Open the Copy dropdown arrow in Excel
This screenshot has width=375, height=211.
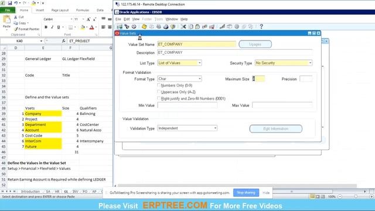[28, 23]
